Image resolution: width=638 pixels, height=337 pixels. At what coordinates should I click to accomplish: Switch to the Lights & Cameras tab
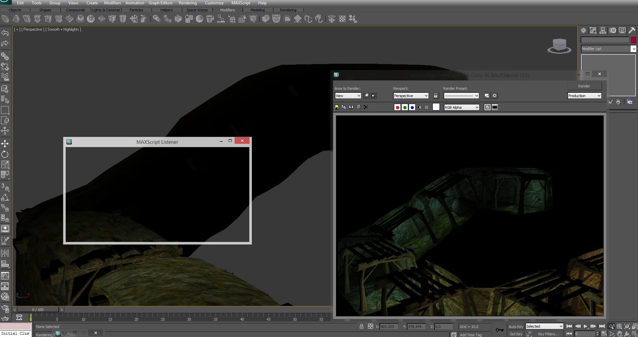[x=106, y=10]
